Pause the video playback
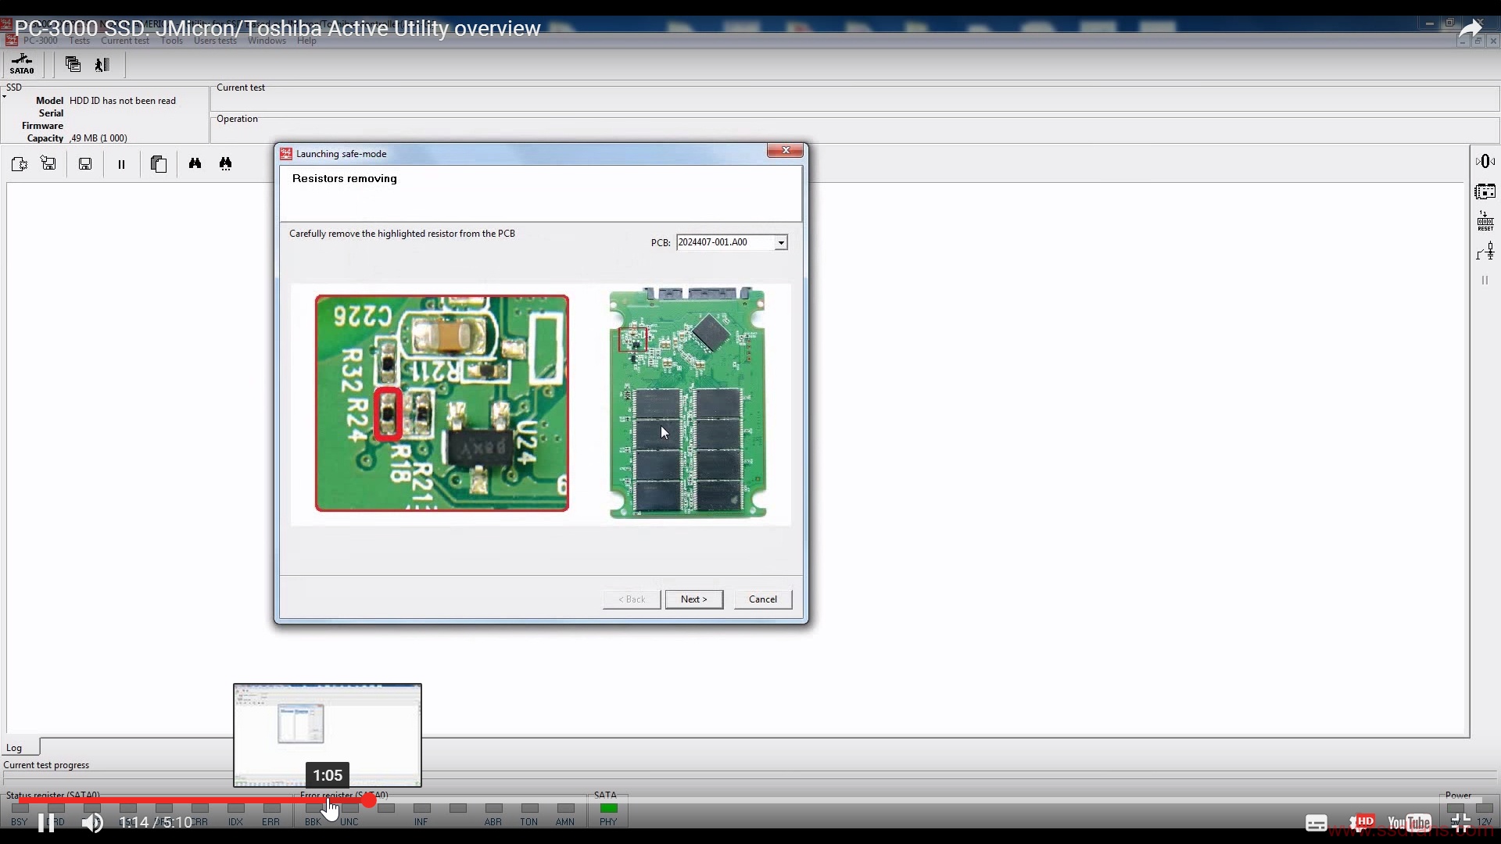The image size is (1501, 844). (x=46, y=822)
